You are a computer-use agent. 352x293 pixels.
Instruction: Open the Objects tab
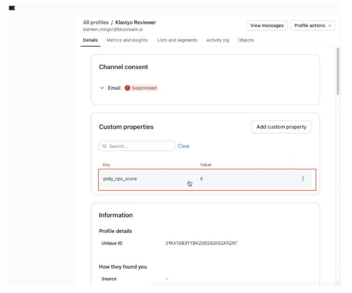246,40
